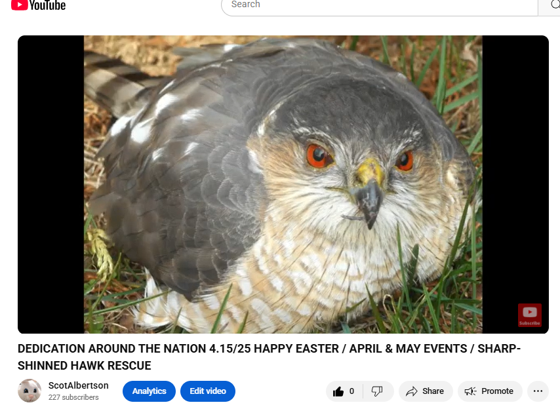Like the video with thumbs-up icon

coord(338,391)
